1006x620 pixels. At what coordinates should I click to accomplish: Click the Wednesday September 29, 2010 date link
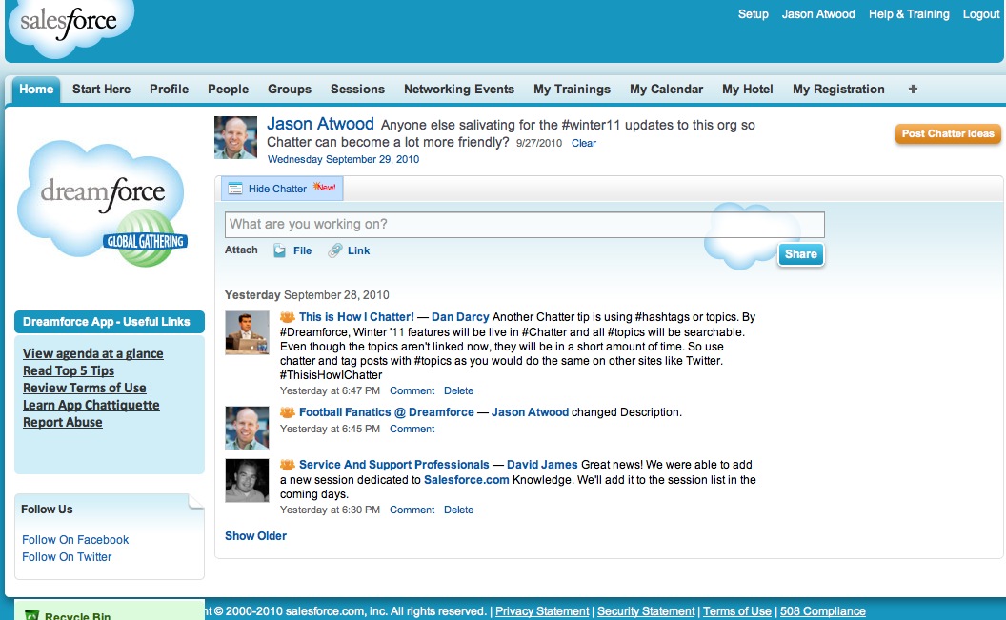click(x=343, y=159)
